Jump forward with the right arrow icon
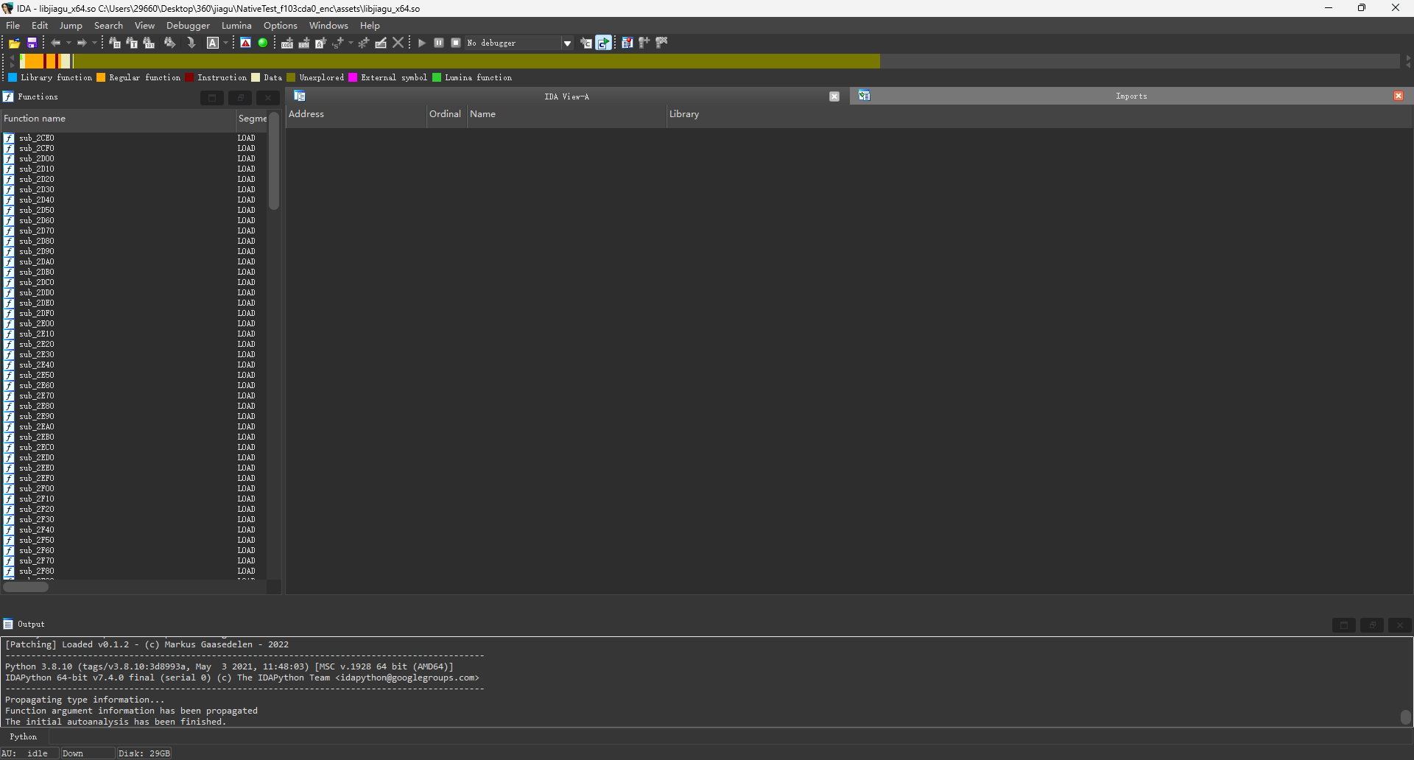Screen dimensions: 1414x760 click(82, 43)
